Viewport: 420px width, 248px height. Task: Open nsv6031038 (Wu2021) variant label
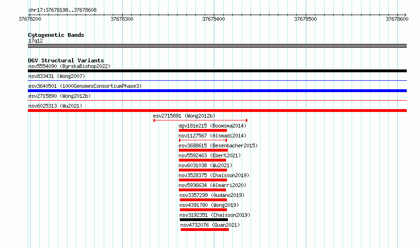click(205, 165)
